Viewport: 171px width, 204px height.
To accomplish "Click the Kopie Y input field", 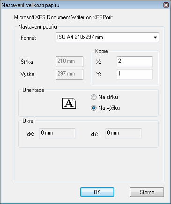I will click(x=134, y=74).
